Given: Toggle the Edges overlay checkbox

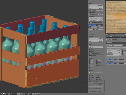Looking at the screenshot, I should point(90,62).
